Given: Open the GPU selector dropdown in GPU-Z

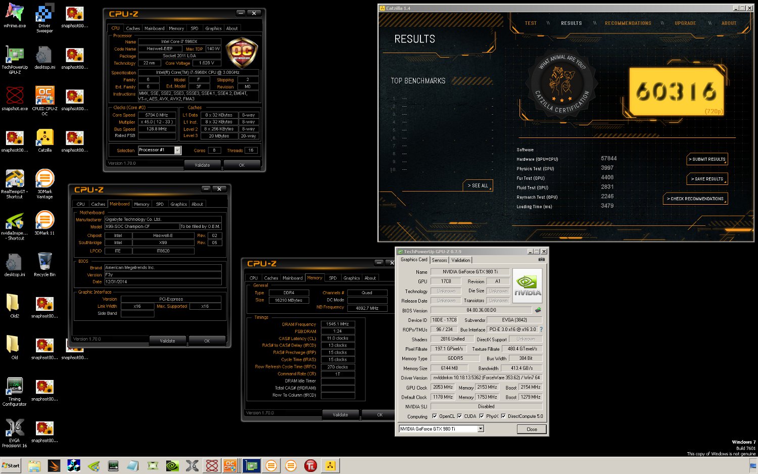Looking at the screenshot, I should [x=481, y=429].
